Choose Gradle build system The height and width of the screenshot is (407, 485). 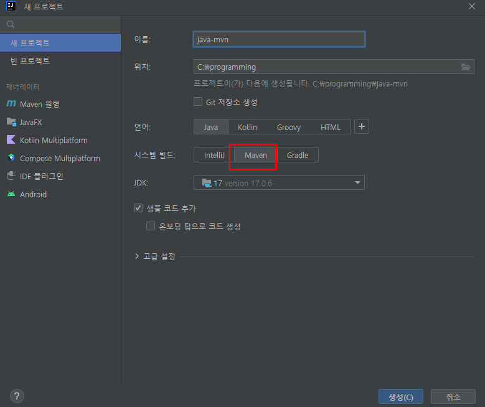tap(298, 155)
